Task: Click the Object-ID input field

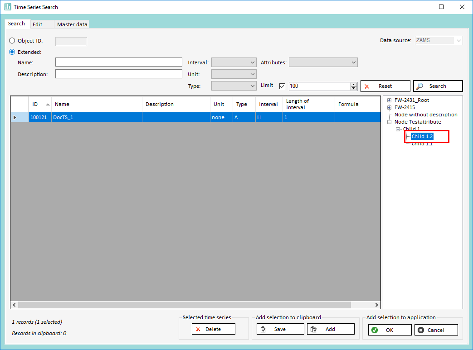Action: coord(71,42)
